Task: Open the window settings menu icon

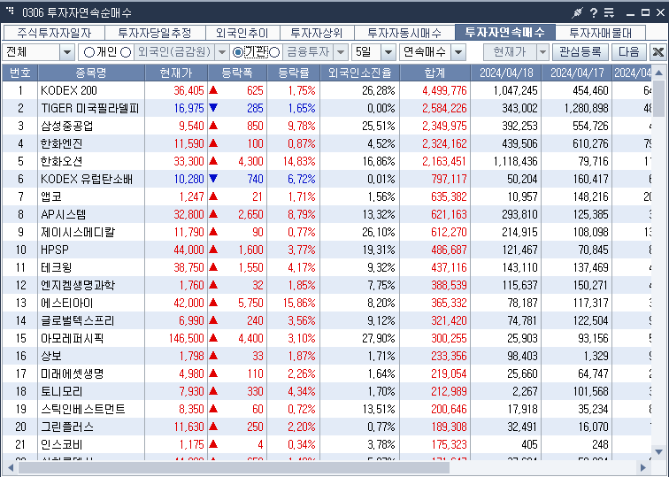Action: point(609,12)
